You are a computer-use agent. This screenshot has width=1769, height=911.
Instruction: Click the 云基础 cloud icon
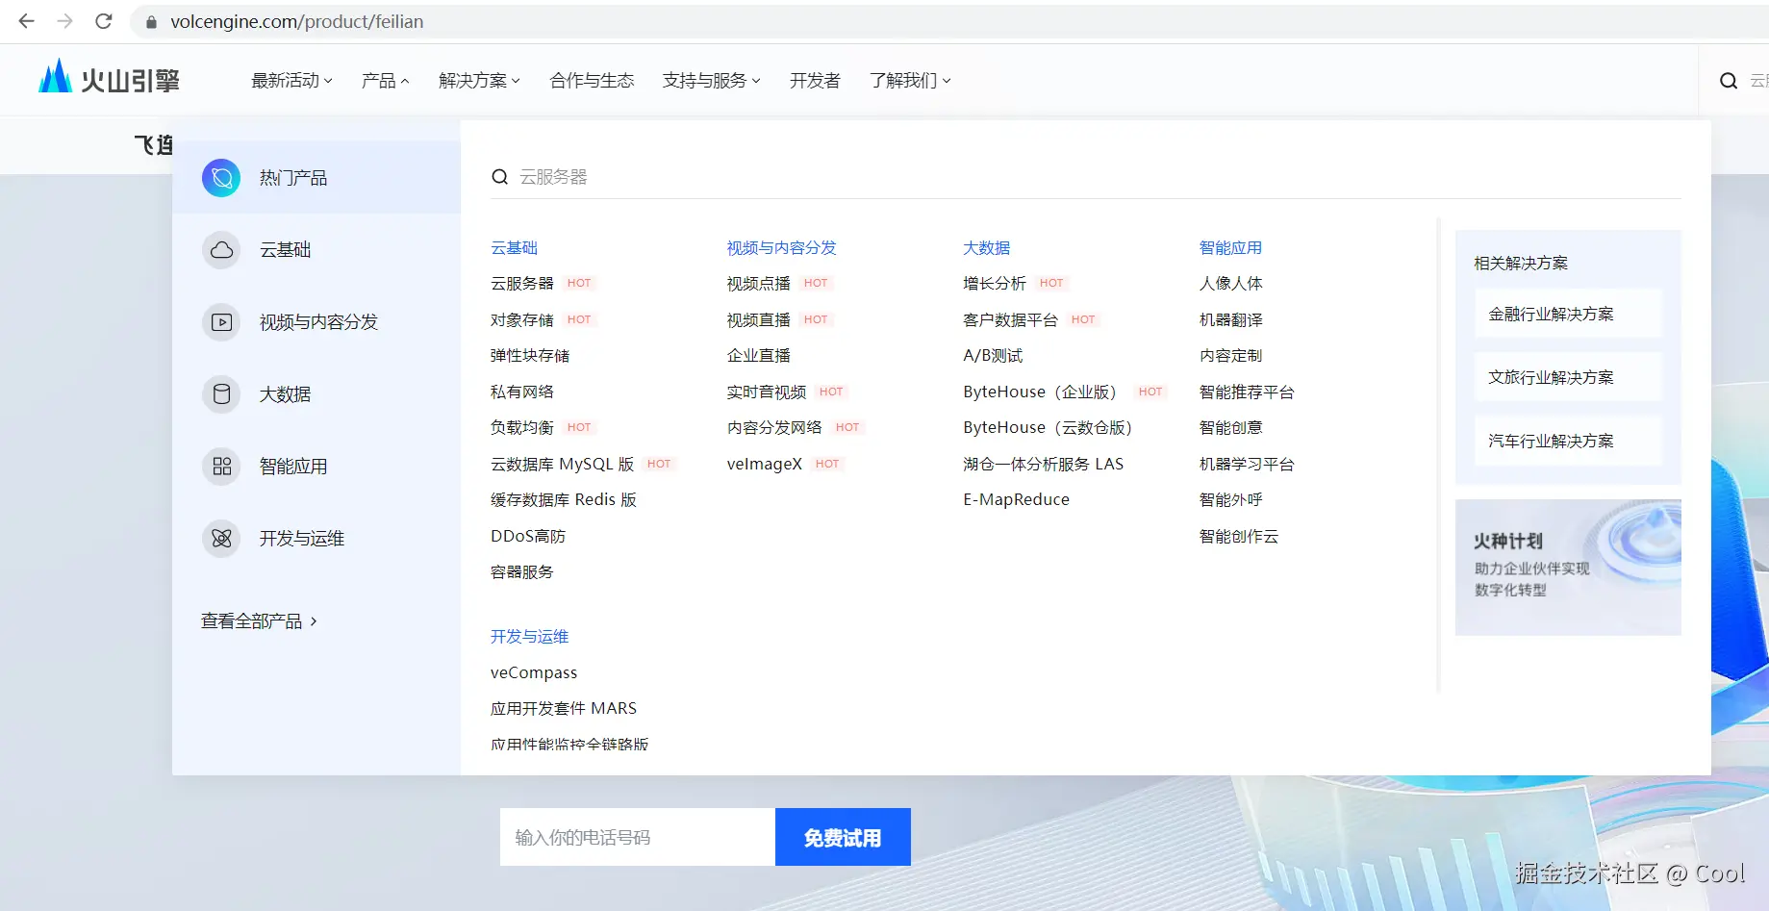pyautogui.click(x=221, y=250)
